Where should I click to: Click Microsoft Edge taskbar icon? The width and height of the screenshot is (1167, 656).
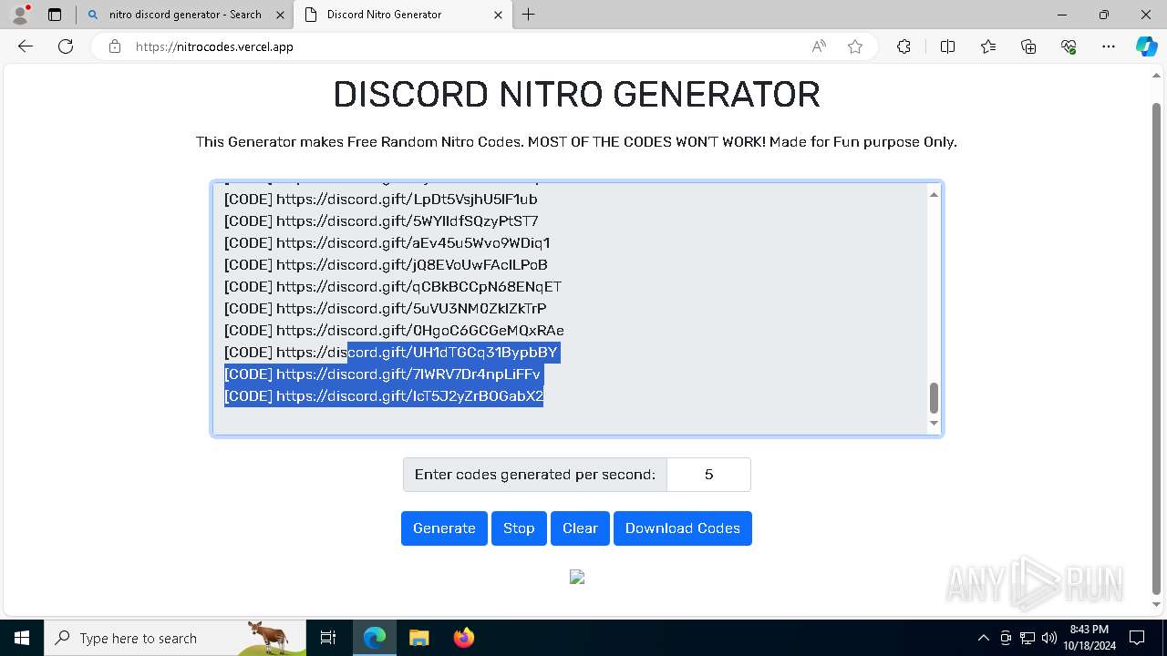(x=375, y=638)
